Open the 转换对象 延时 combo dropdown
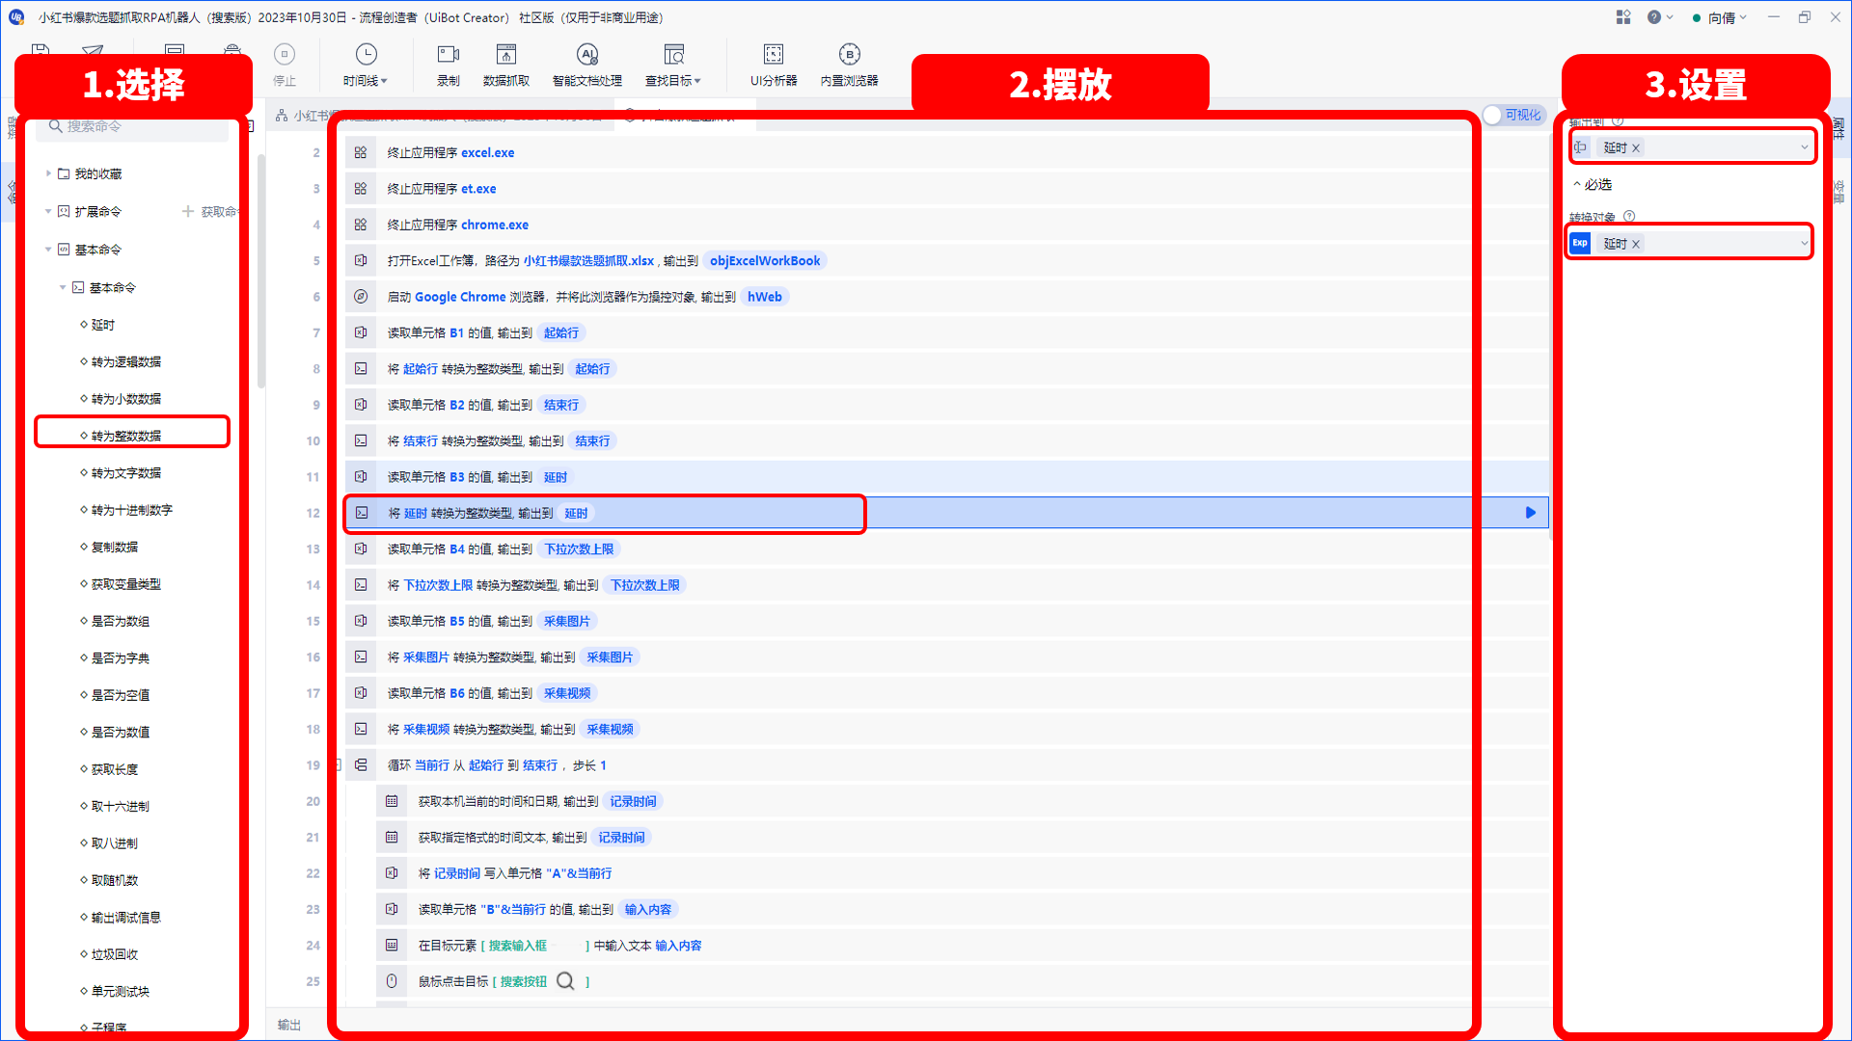The width and height of the screenshot is (1852, 1041). click(x=1804, y=243)
